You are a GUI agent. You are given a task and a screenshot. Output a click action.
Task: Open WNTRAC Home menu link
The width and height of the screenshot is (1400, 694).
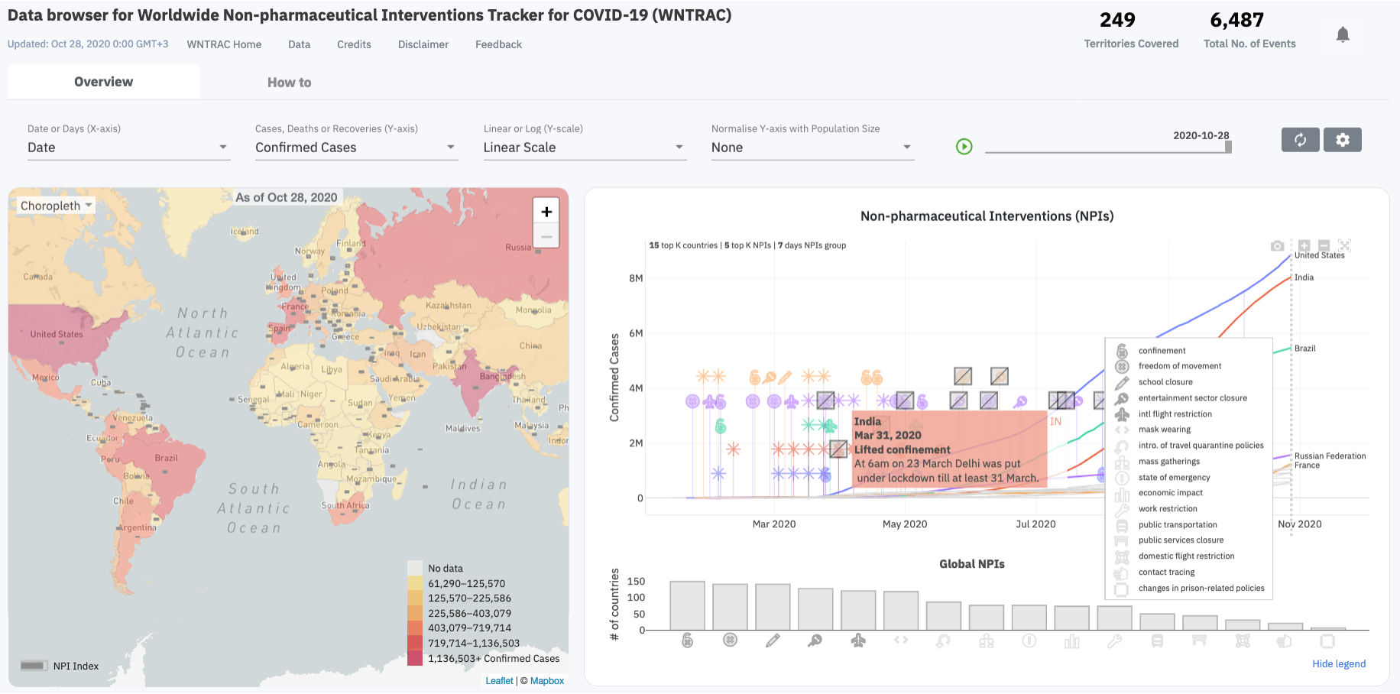[x=224, y=44]
